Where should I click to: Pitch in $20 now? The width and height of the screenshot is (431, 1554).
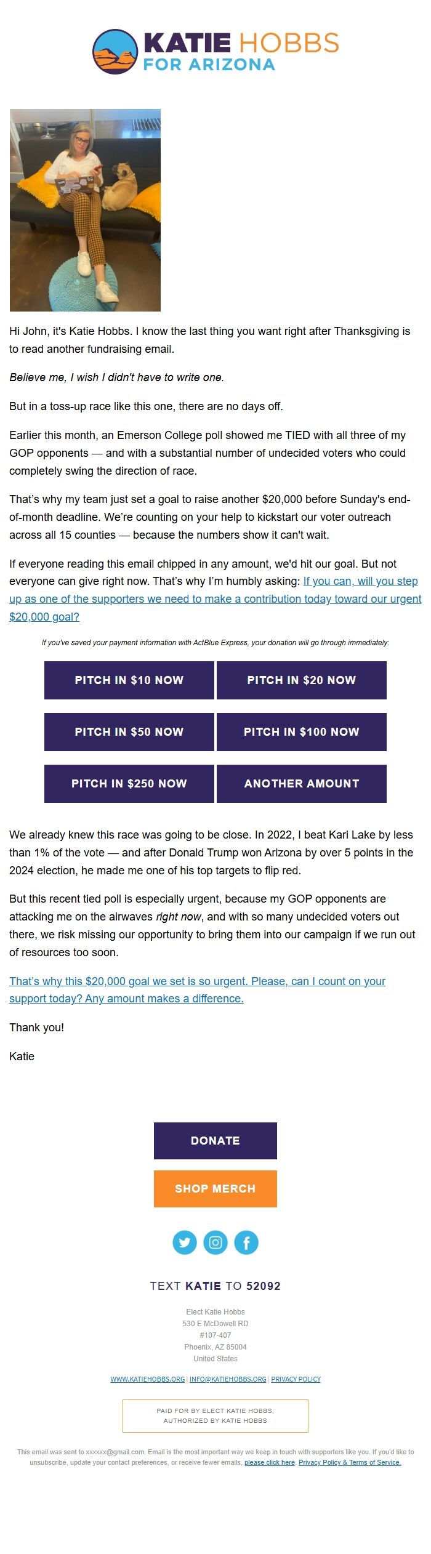[301, 680]
